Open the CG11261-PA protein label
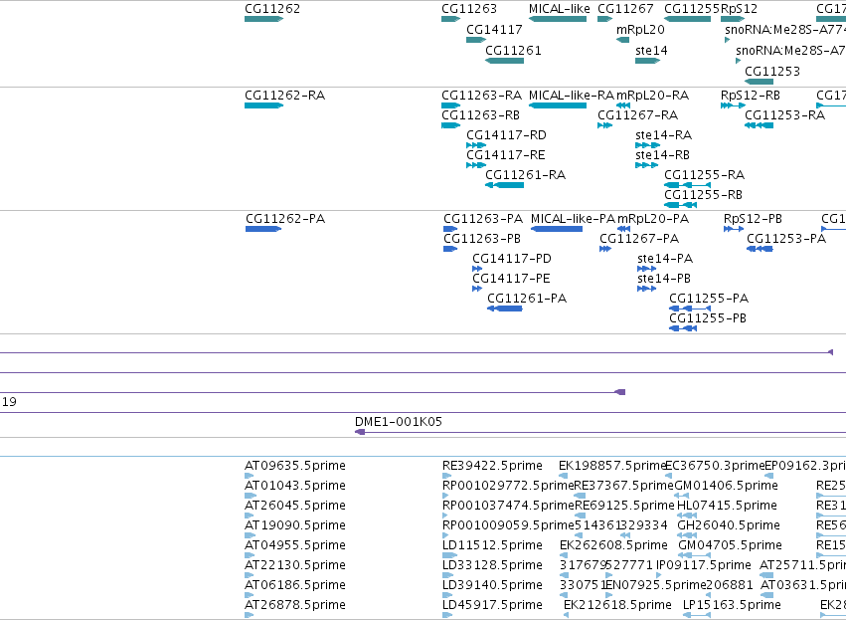The height and width of the screenshot is (620, 846). pyautogui.click(x=527, y=299)
